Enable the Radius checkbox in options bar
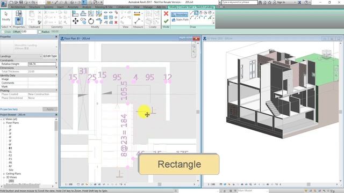Viewport: 344px width, 193px height. [40, 32]
